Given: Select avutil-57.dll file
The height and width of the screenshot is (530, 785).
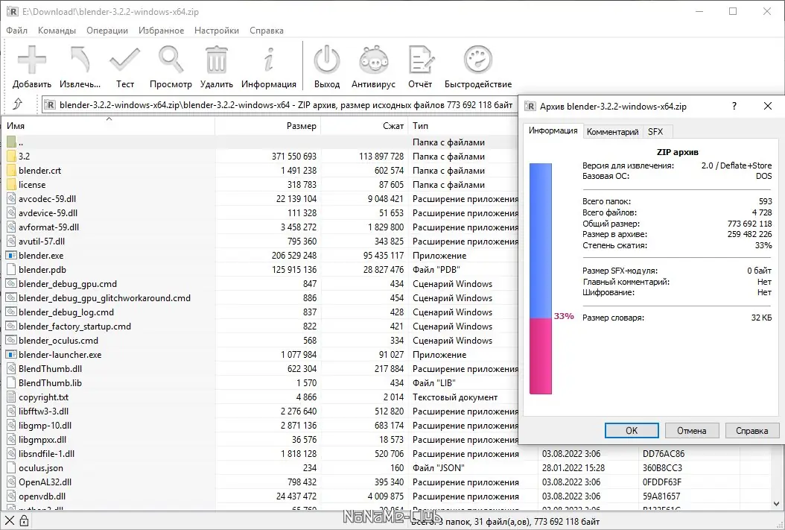Looking at the screenshot, I should 42,242.
